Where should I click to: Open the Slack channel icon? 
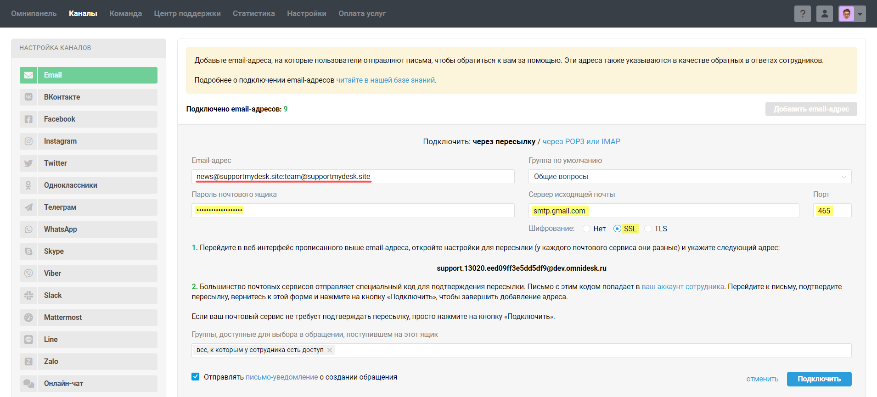coord(28,296)
